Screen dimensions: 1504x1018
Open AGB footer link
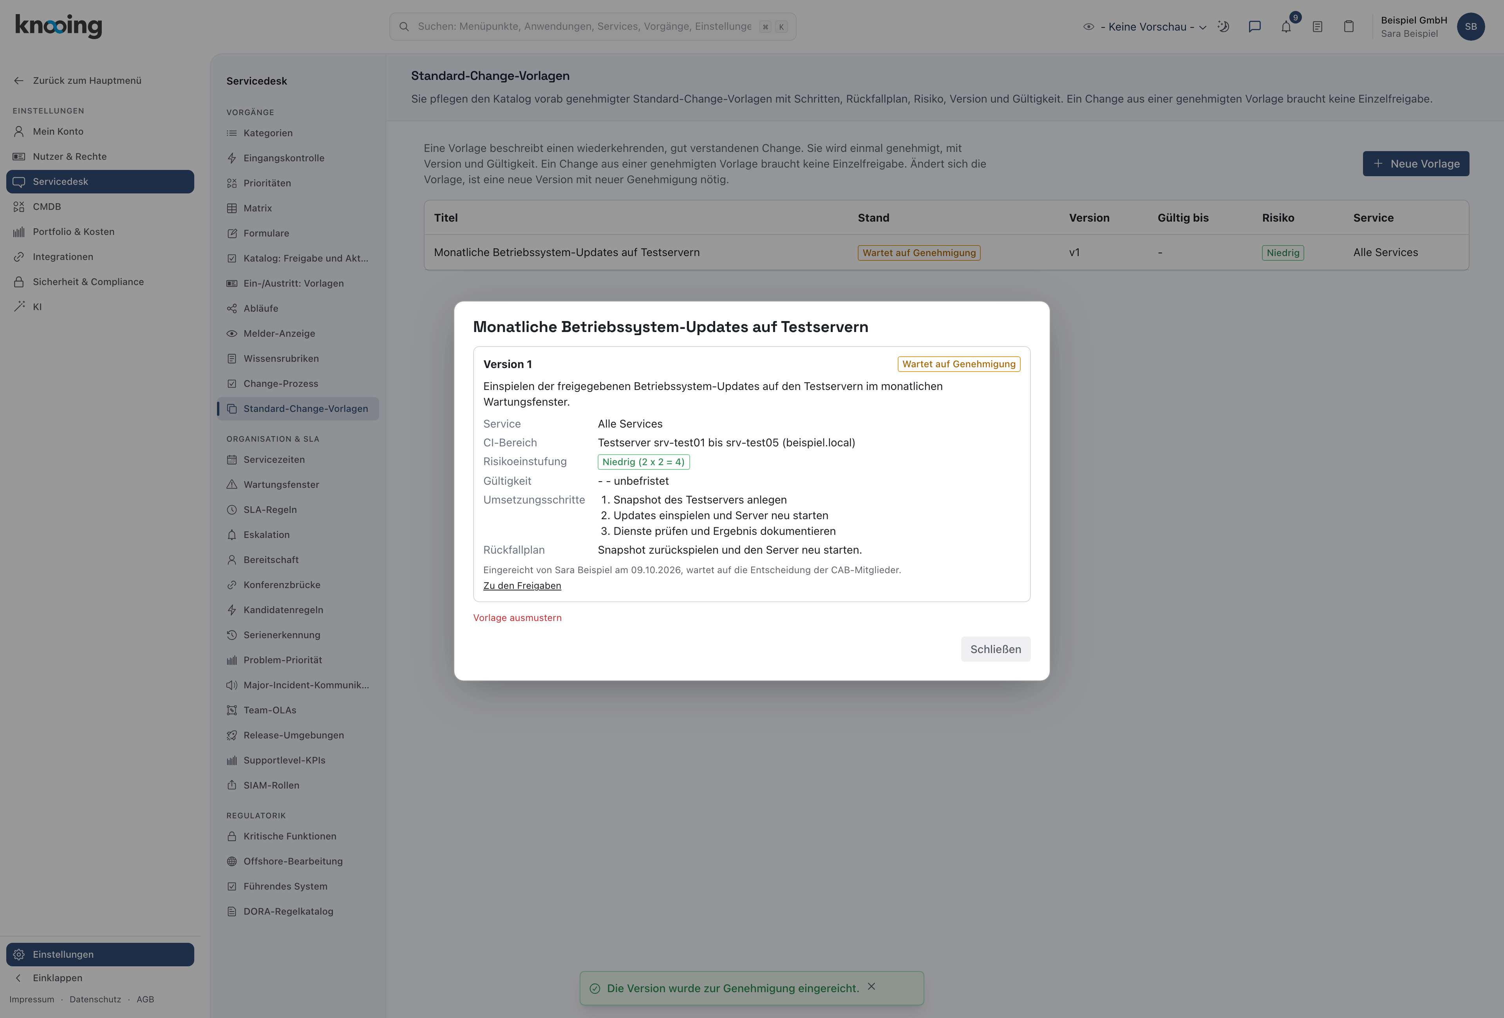click(145, 999)
